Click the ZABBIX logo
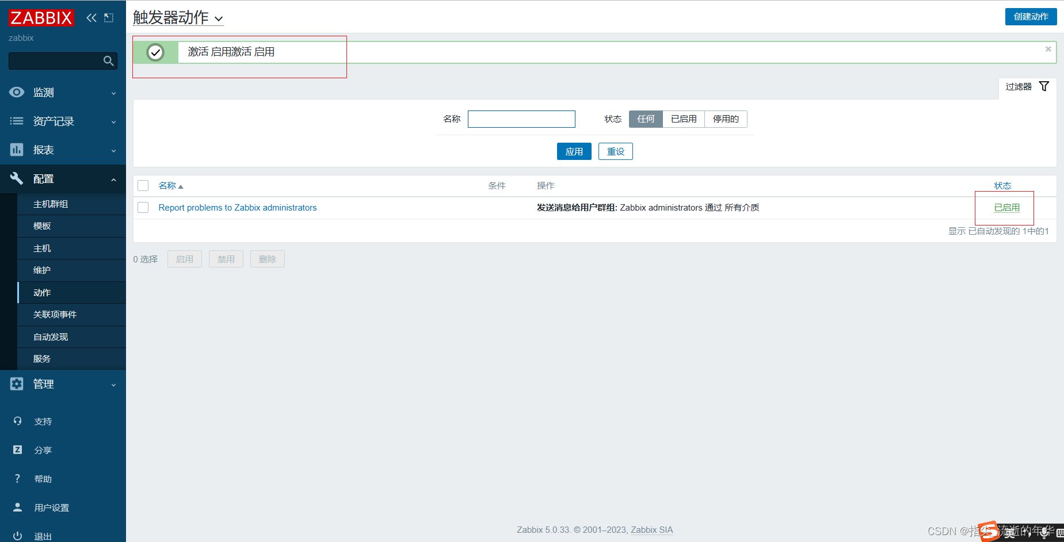This screenshot has height=542, width=1064. 41,18
